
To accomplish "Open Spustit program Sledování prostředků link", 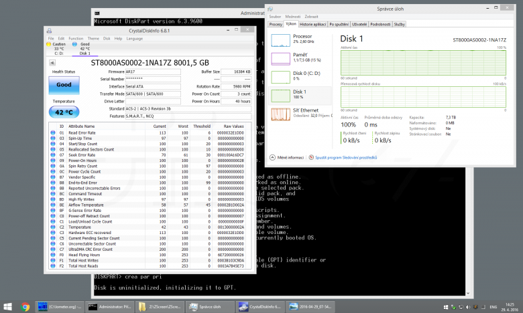I will (x=346, y=157).
